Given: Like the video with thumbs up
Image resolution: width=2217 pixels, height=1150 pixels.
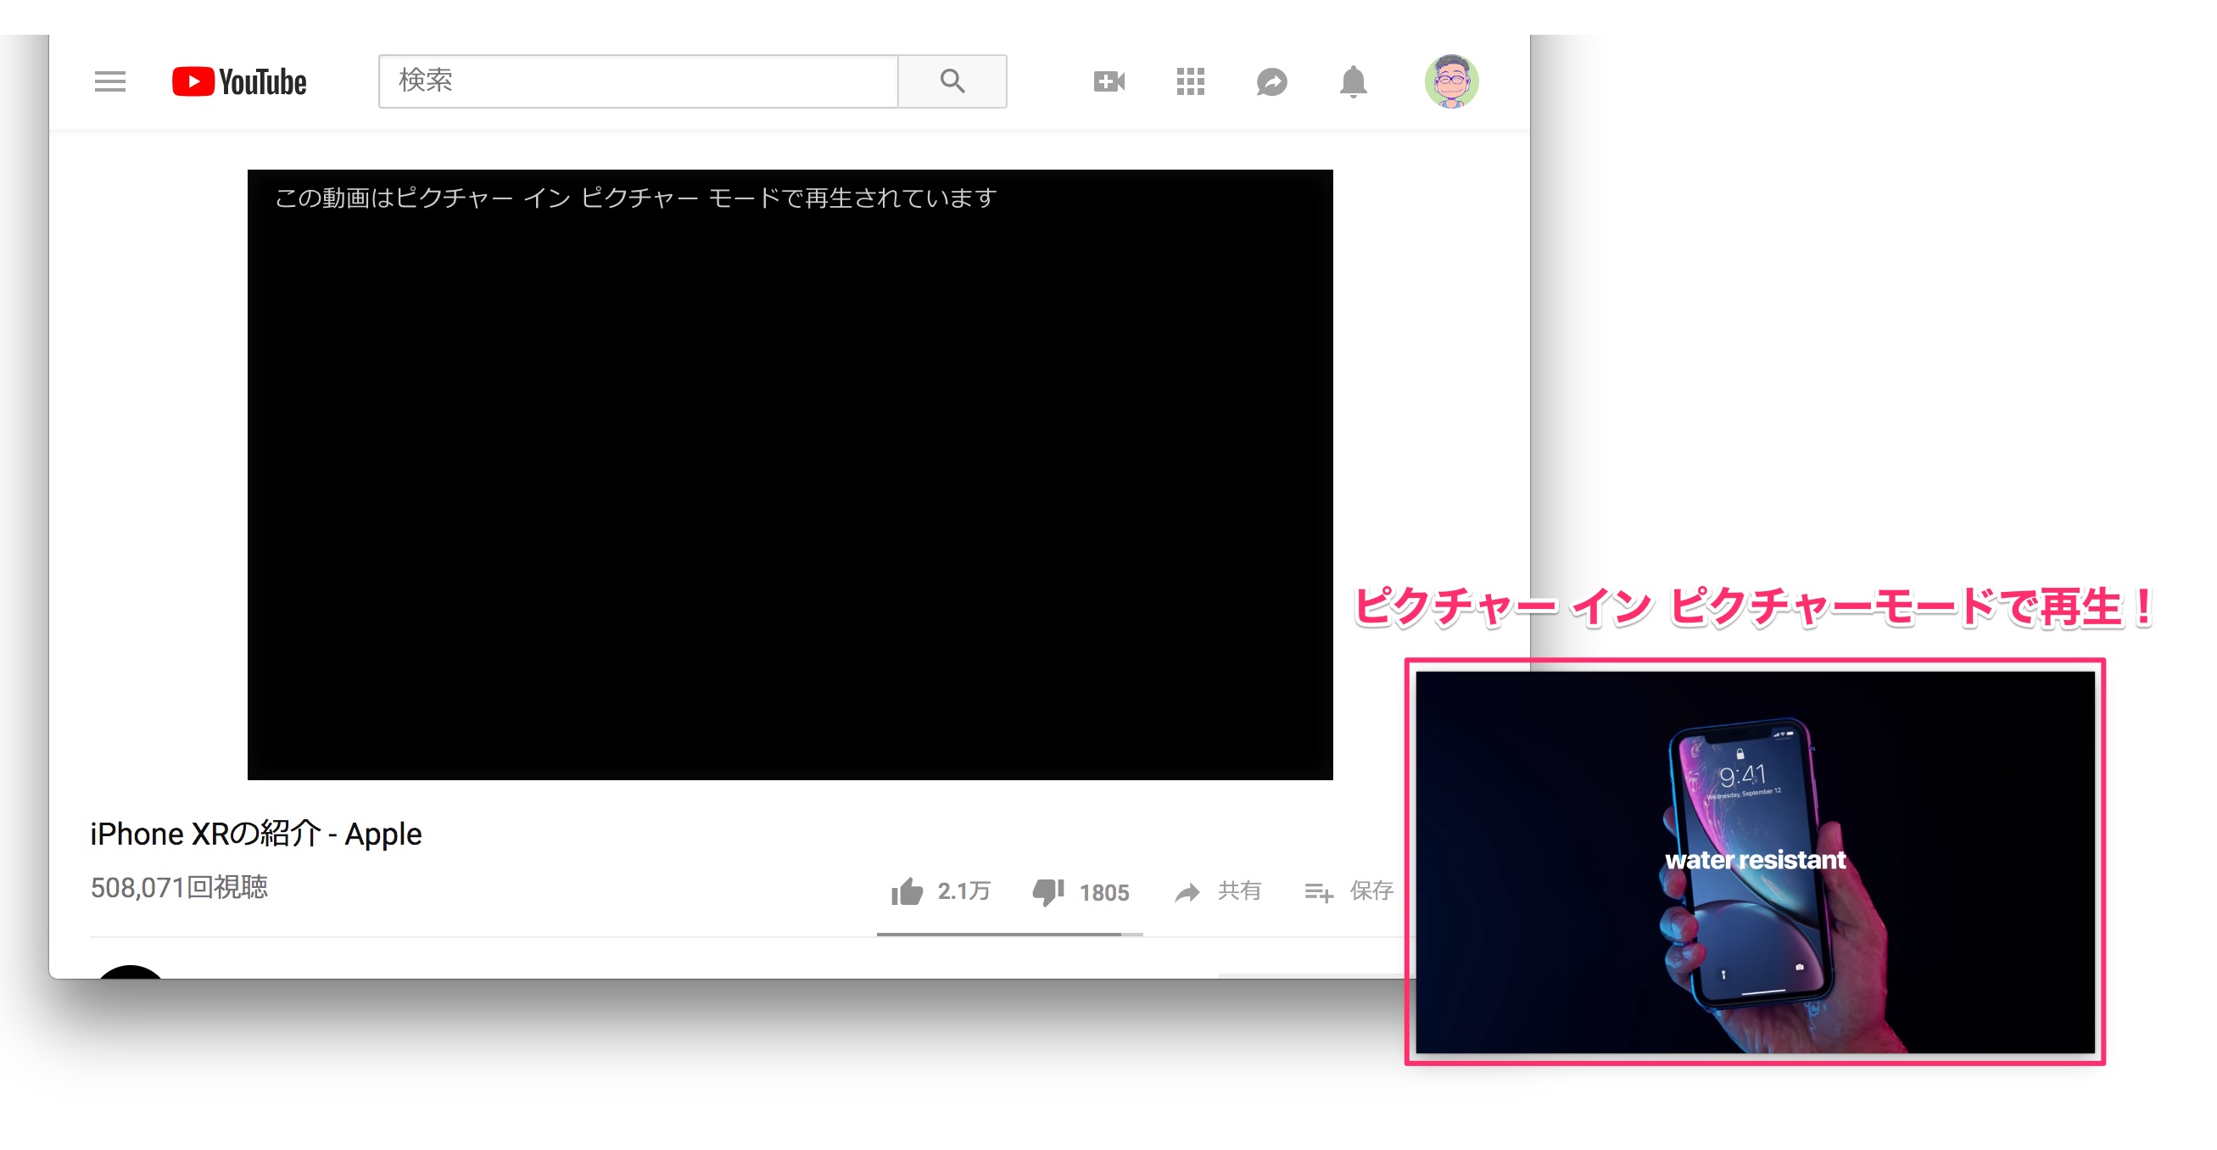Looking at the screenshot, I should tap(907, 890).
